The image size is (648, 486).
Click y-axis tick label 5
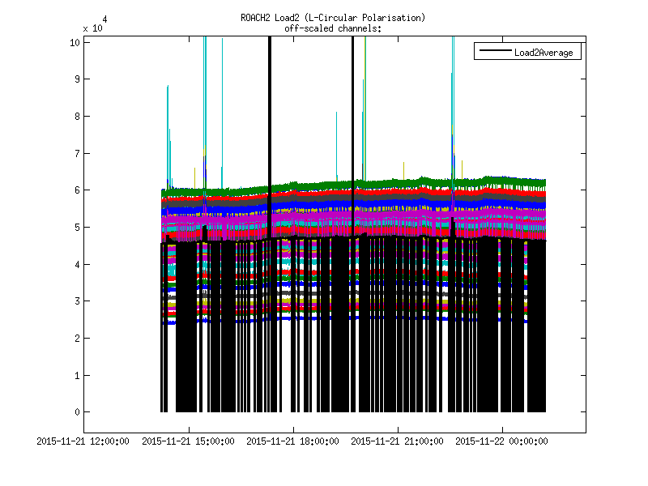(76, 227)
